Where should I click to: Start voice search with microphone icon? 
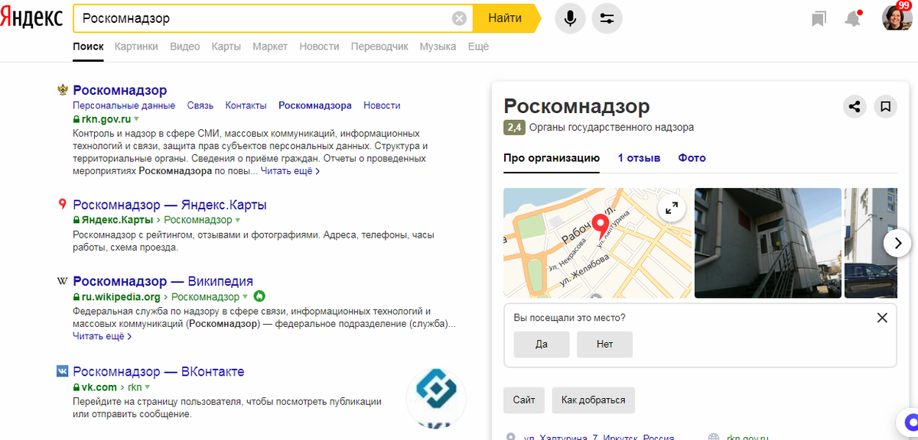coord(570,18)
